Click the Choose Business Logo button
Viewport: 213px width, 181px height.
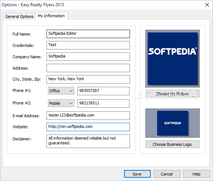tap(172, 144)
